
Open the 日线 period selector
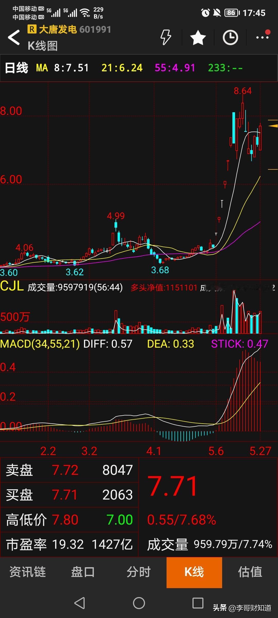pos(16,68)
